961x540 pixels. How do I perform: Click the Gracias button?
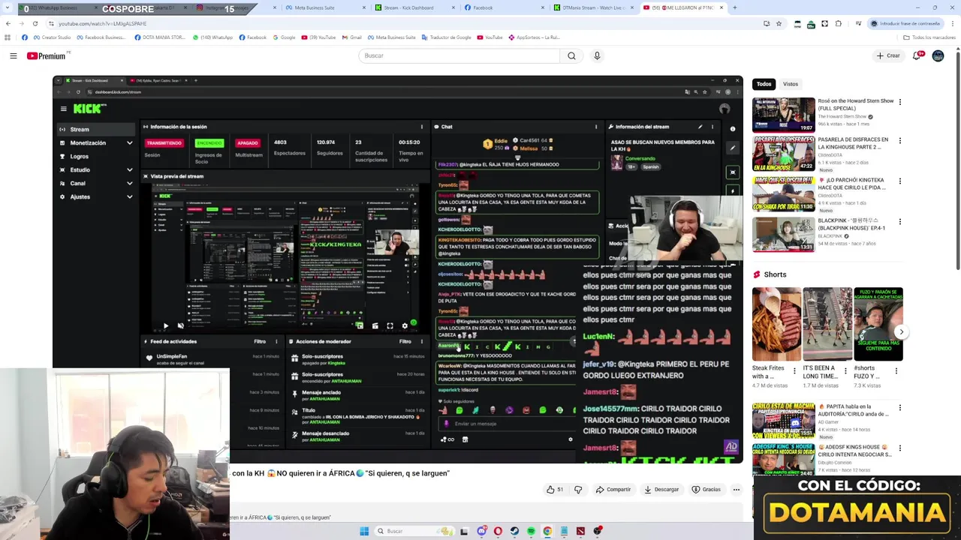pos(706,490)
